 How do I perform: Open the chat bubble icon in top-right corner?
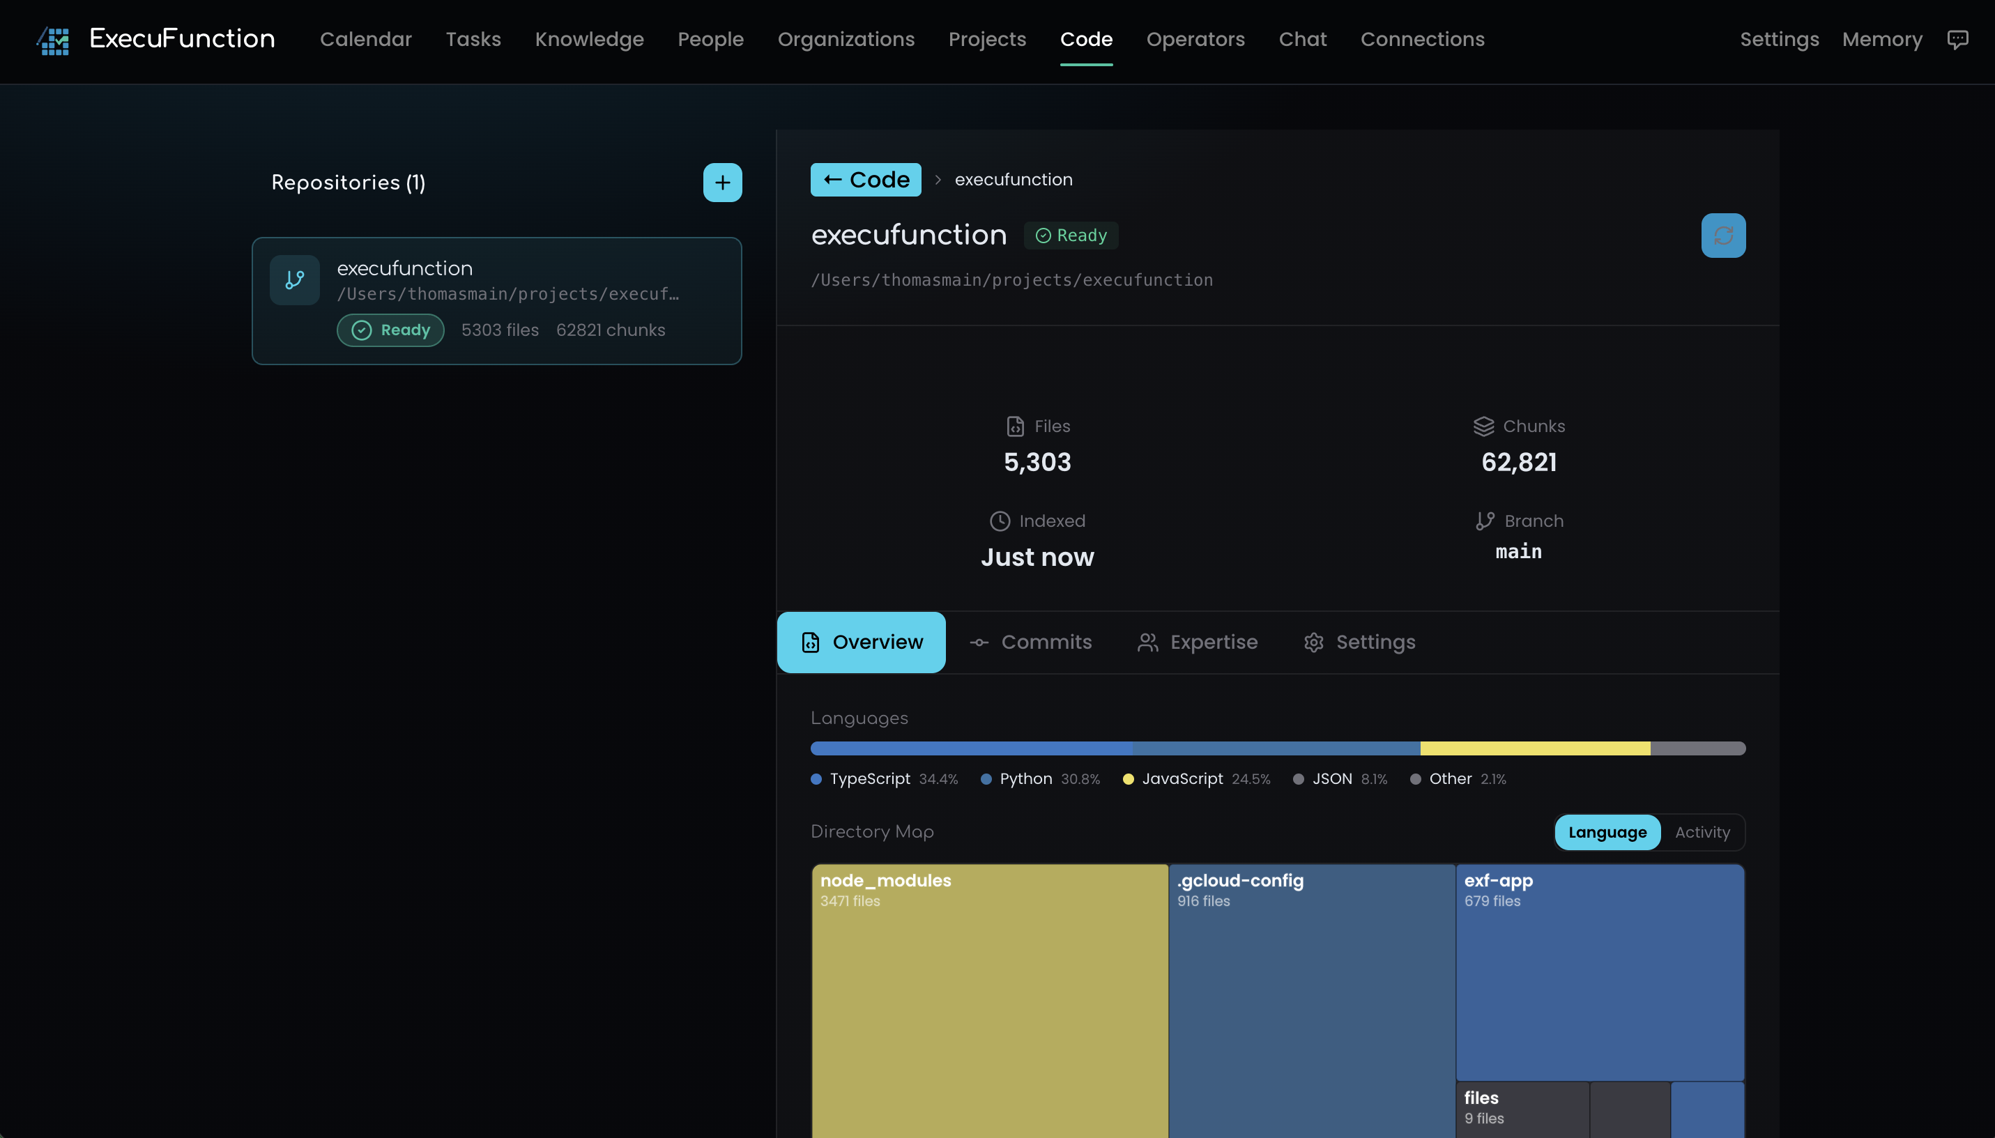(x=1957, y=39)
